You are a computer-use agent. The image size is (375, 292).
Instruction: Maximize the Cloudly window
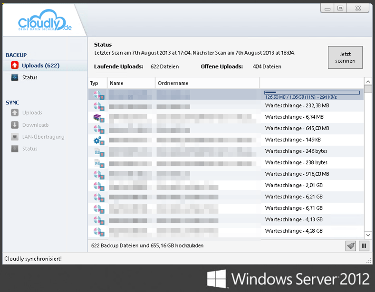pos(340,8)
